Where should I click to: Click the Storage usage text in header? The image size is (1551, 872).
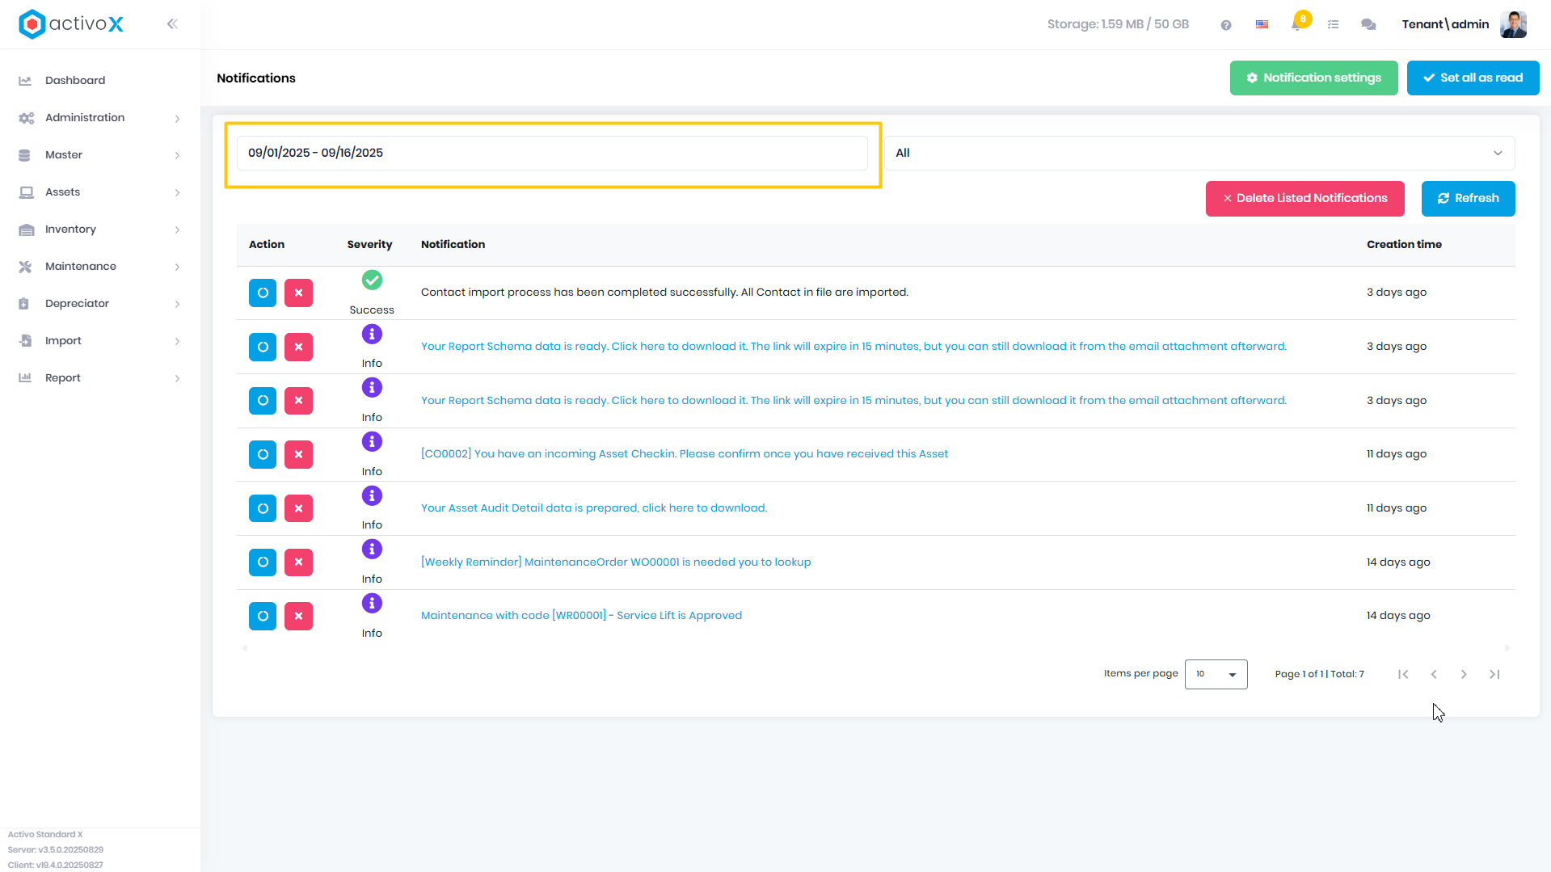(x=1118, y=24)
